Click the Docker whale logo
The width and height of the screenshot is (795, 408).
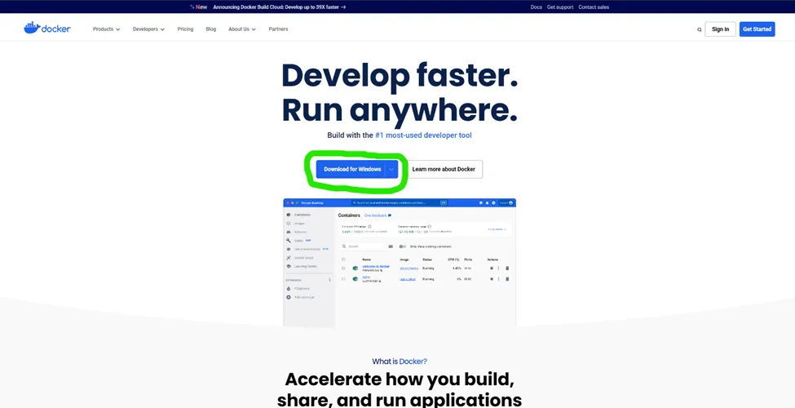point(46,29)
